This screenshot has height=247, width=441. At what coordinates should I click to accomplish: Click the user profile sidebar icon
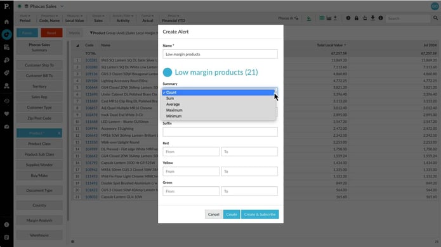7,86
